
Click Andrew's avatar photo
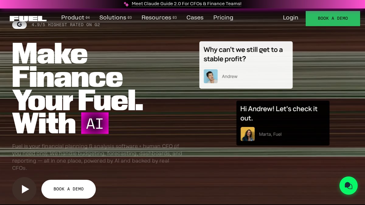211,76
